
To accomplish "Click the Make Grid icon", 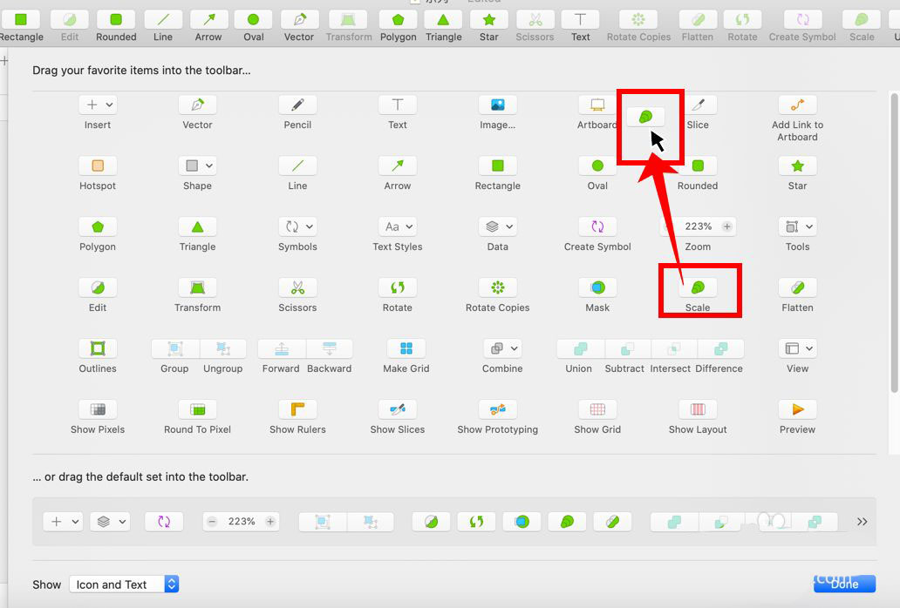I will [x=406, y=348].
